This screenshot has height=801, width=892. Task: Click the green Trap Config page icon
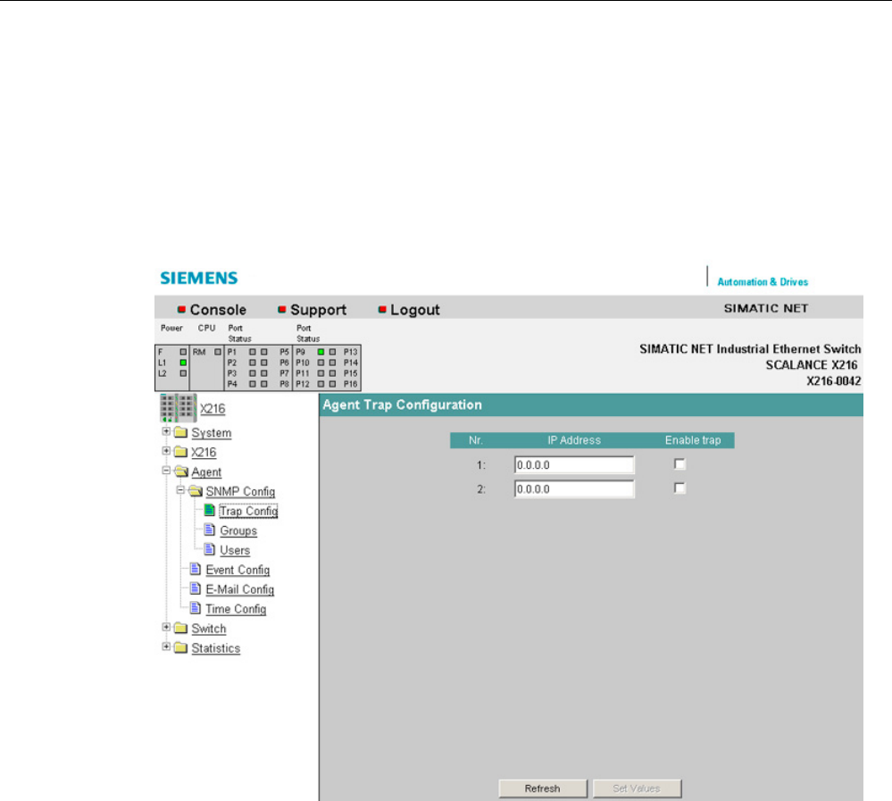pos(209,510)
